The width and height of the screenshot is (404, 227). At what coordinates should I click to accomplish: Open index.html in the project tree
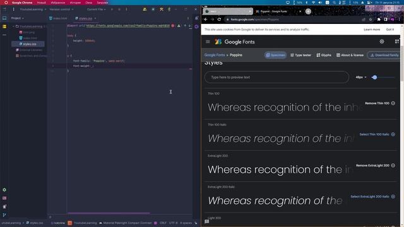[x=28, y=38]
